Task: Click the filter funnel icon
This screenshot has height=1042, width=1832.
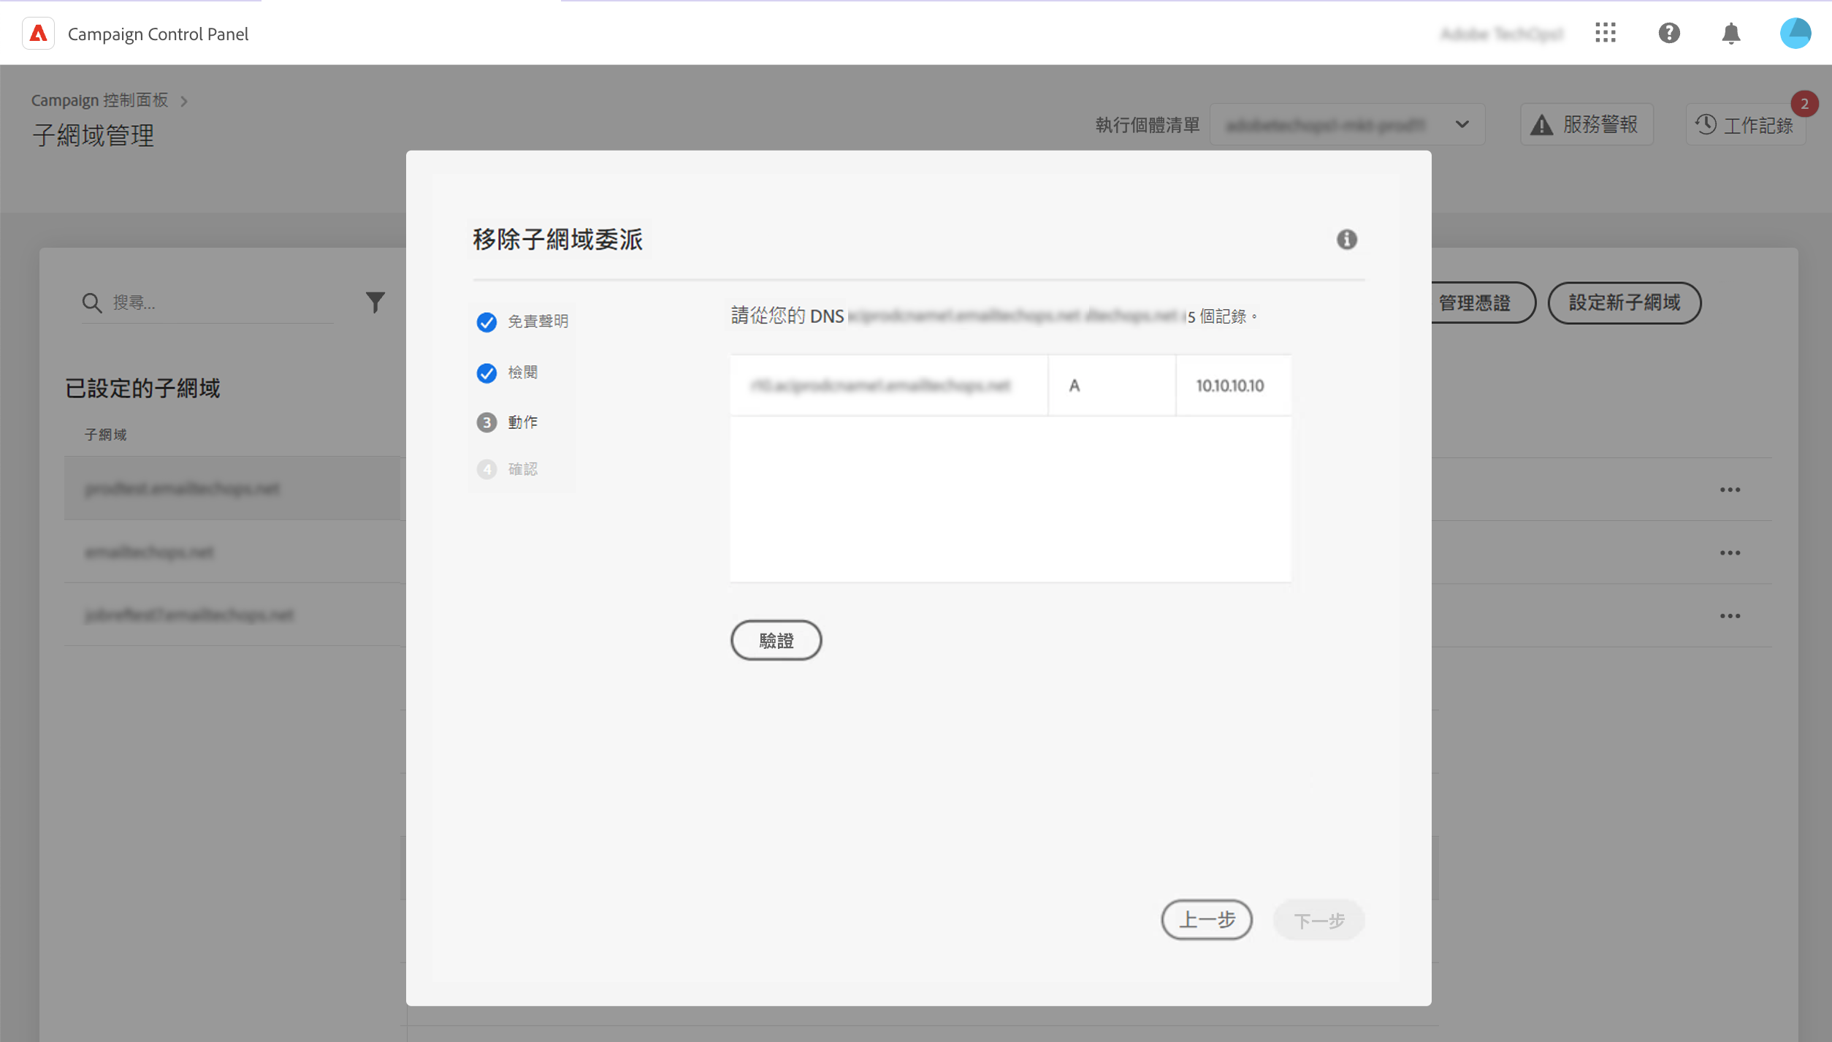Action: [x=375, y=303]
